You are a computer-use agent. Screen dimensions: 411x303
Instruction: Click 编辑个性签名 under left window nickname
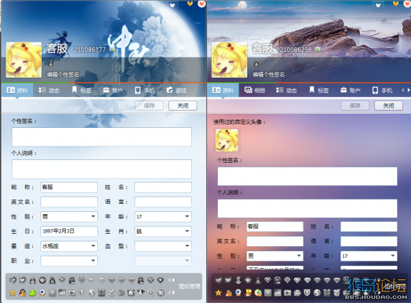pyautogui.click(x=63, y=75)
